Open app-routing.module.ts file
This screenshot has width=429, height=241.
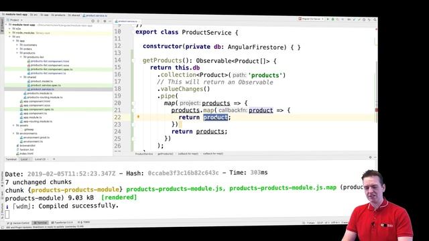point(36,121)
